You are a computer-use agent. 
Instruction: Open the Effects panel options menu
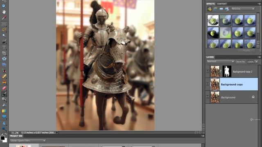(x=259, y=4)
